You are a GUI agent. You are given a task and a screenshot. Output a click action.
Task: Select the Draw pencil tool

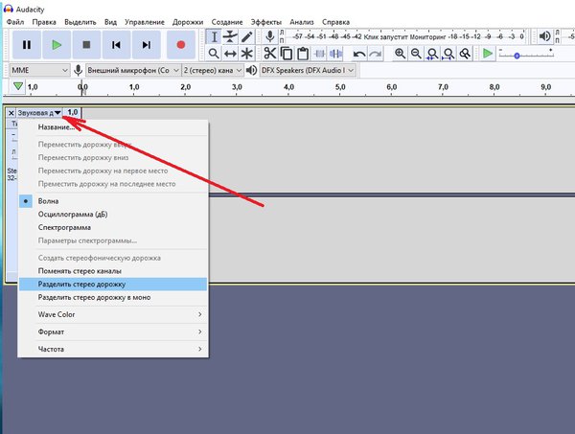[x=247, y=36]
